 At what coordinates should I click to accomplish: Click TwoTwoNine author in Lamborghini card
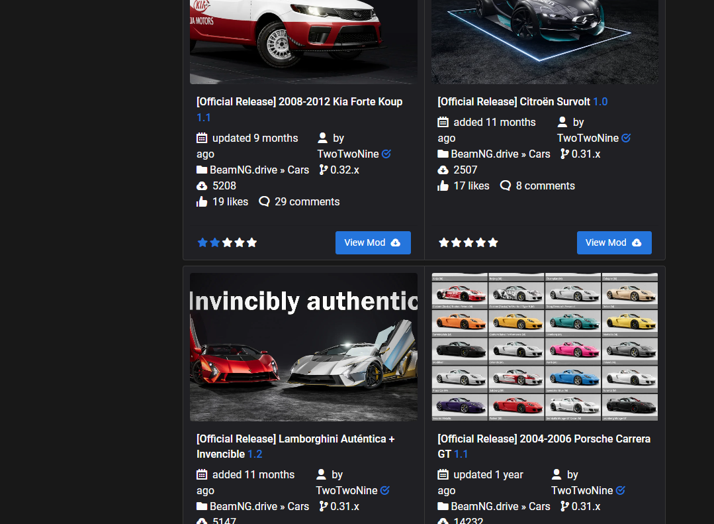point(347,491)
